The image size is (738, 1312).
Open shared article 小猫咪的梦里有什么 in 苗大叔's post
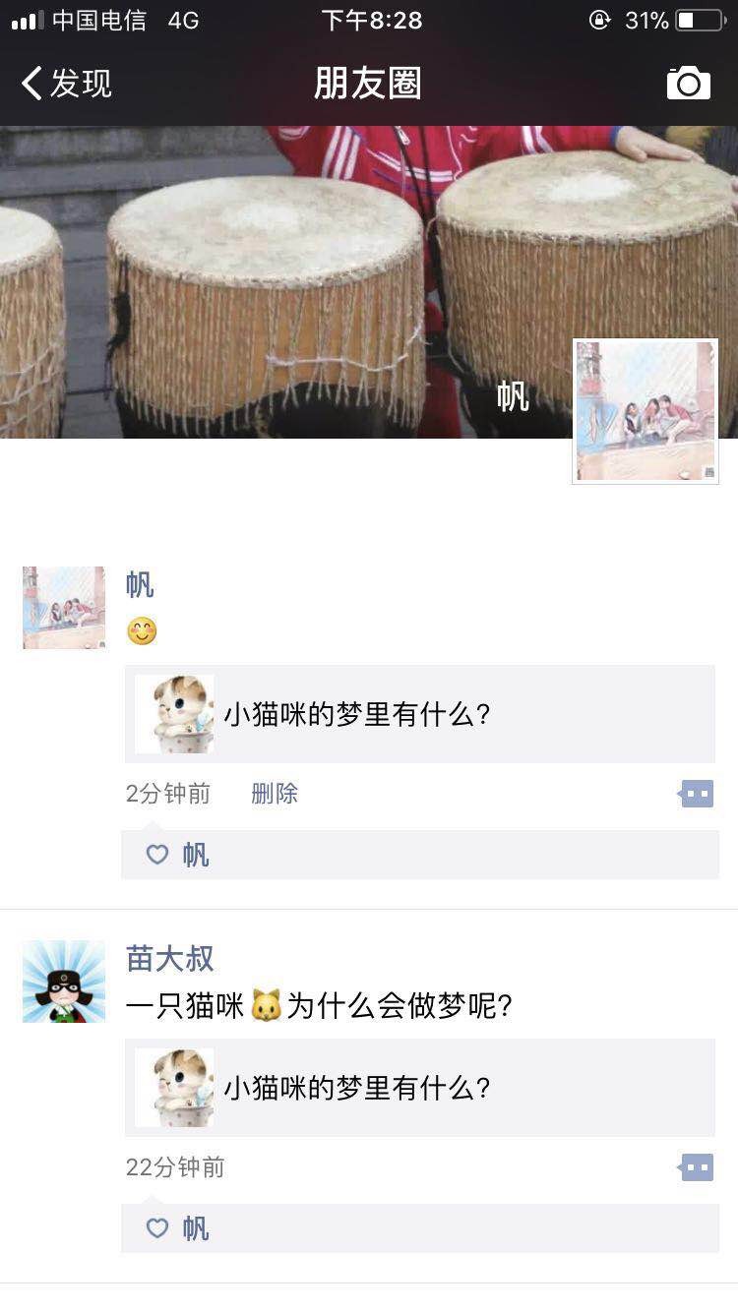(x=420, y=1088)
